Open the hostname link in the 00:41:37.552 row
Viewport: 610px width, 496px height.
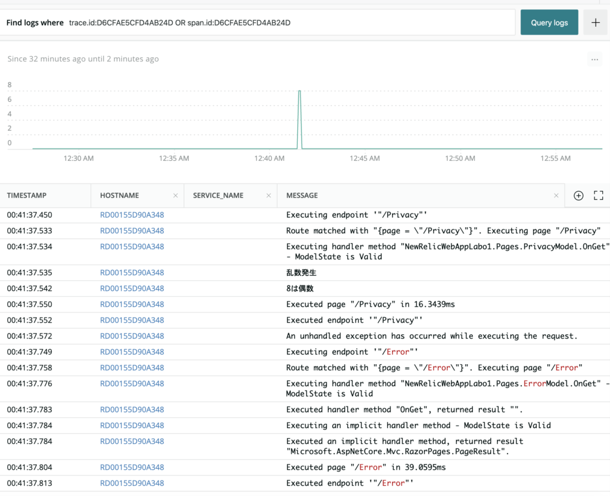point(132,320)
